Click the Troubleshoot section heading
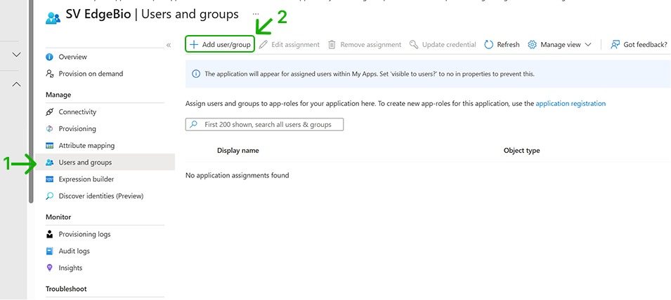Screen dimensions: 671x300 (66, 289)
